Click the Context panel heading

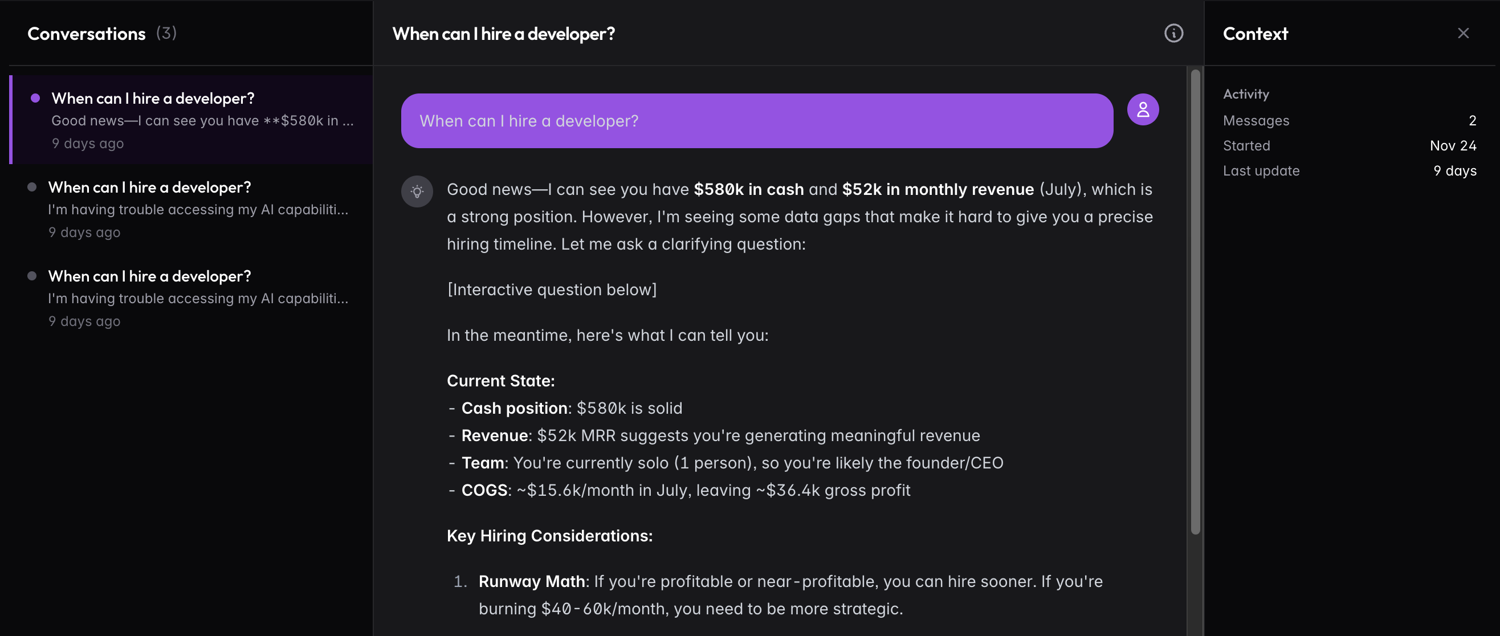1255,34
